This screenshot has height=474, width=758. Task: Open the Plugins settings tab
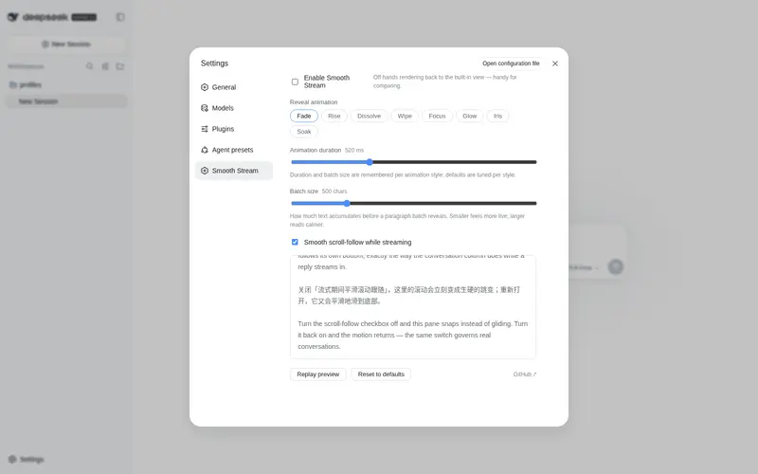[233, 129]
